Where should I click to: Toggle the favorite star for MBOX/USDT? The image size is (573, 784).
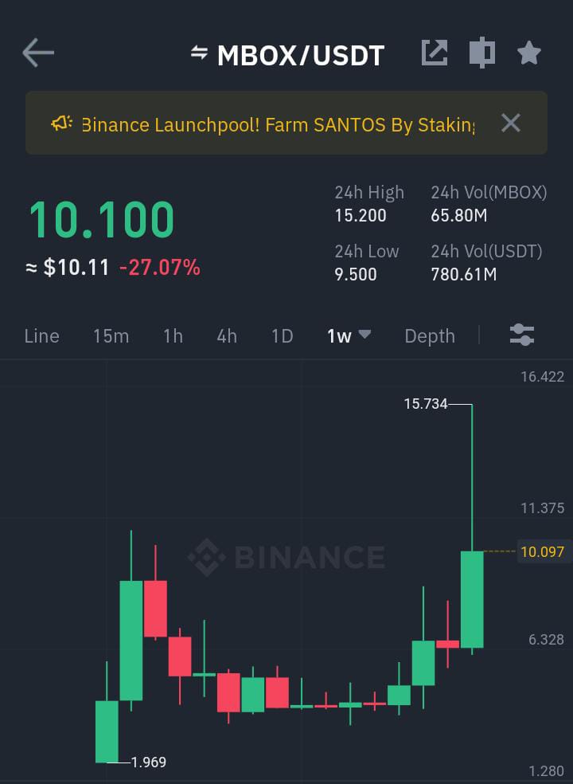point(529,53)
